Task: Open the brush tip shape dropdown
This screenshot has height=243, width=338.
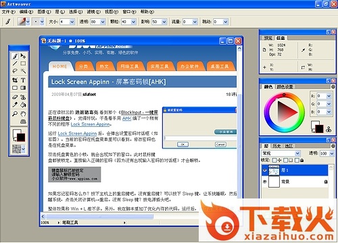Action: click(42, 22)
